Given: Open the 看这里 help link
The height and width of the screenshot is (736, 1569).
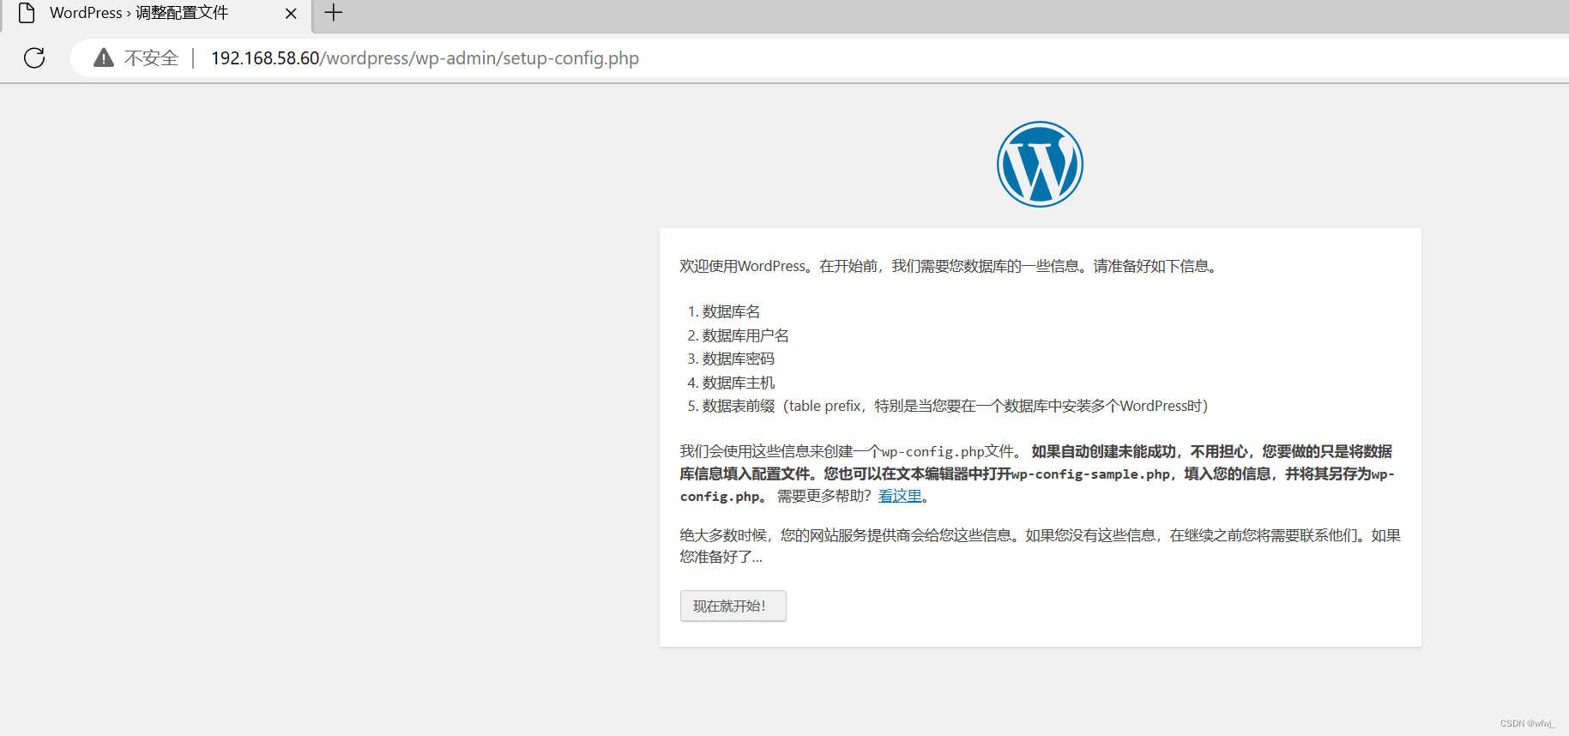Looking at the screenshot, I should (900, 496).
